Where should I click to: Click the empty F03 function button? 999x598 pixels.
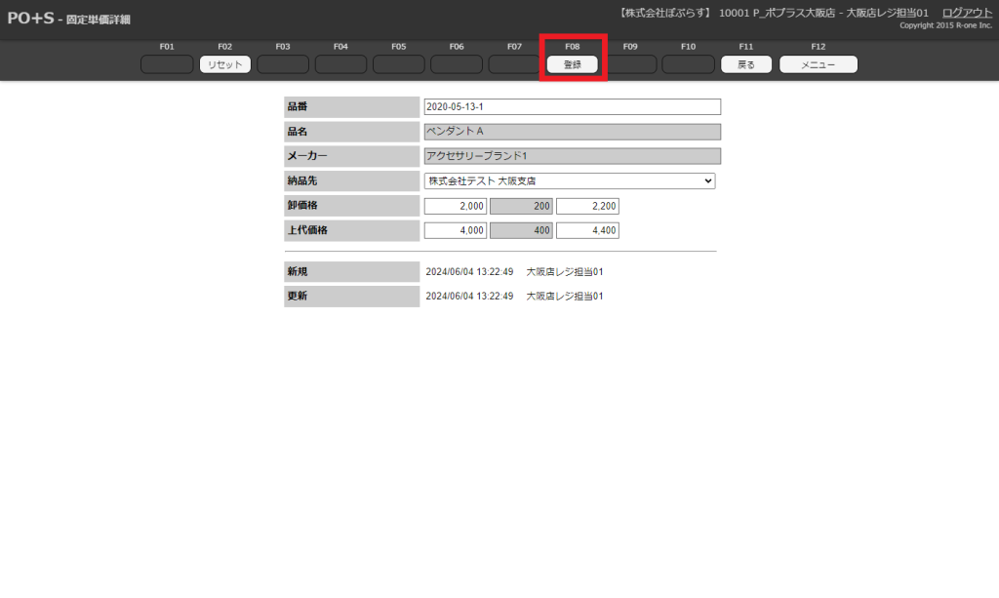click(x=283, y=65)
